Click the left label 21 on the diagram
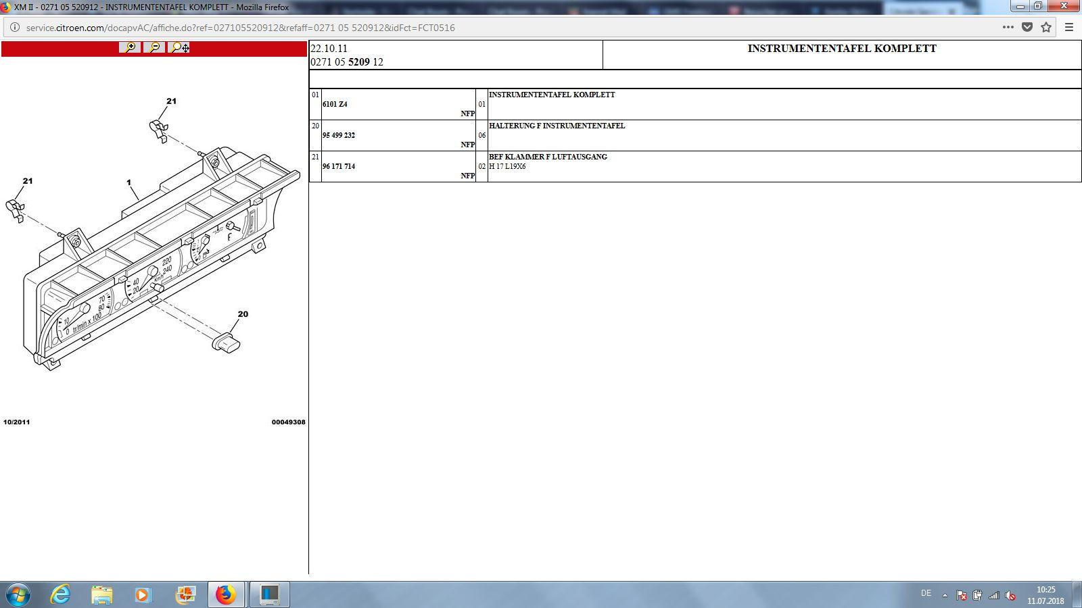This screenshot has height=608, width=1082. (28, 181)
